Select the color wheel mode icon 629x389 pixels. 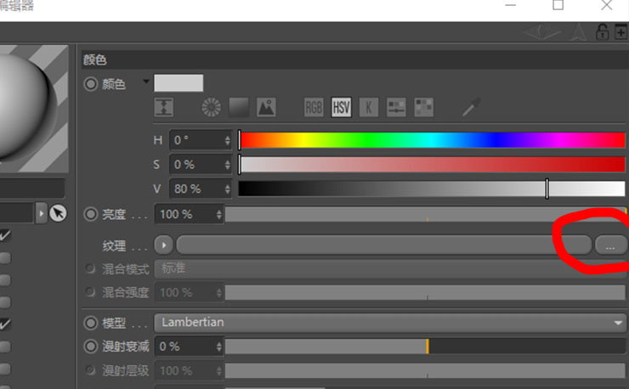click(211, 107)
